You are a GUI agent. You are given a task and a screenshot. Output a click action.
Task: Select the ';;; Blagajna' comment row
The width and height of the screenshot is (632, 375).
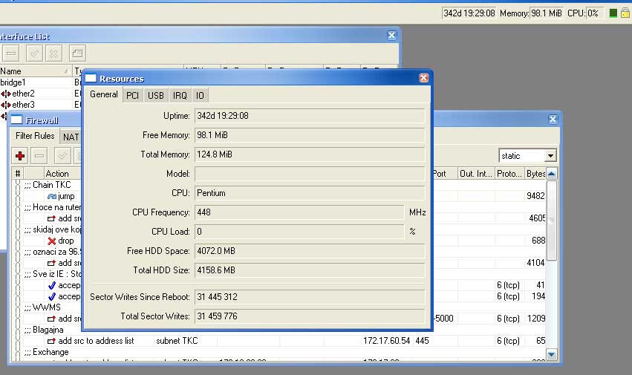(x=44, y=330)
